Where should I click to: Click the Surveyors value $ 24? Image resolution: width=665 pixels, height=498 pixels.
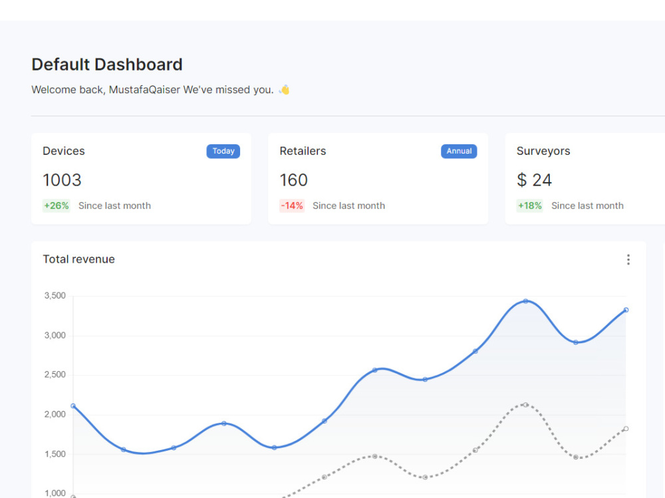534,180
